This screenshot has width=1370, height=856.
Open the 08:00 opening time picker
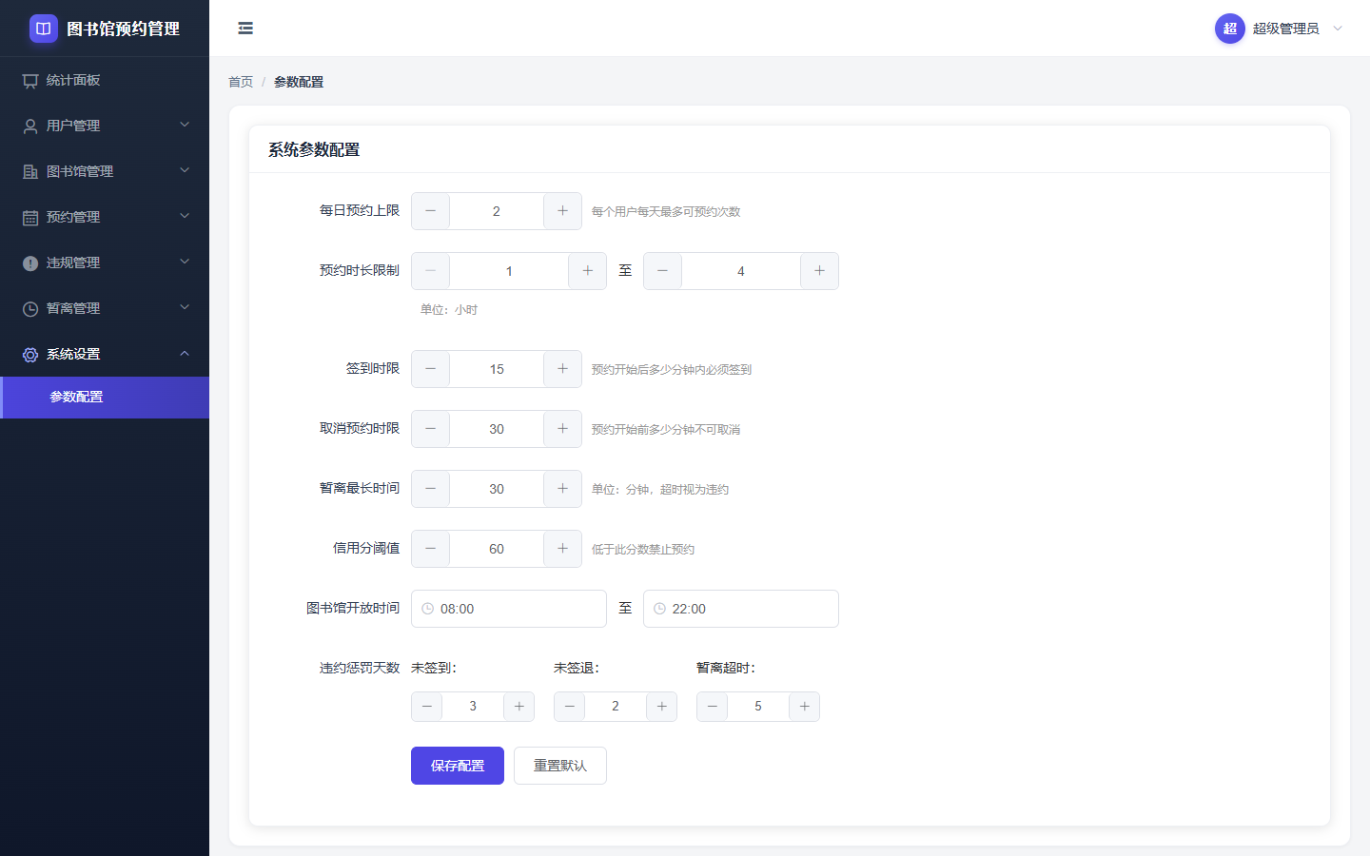(509, 609)
